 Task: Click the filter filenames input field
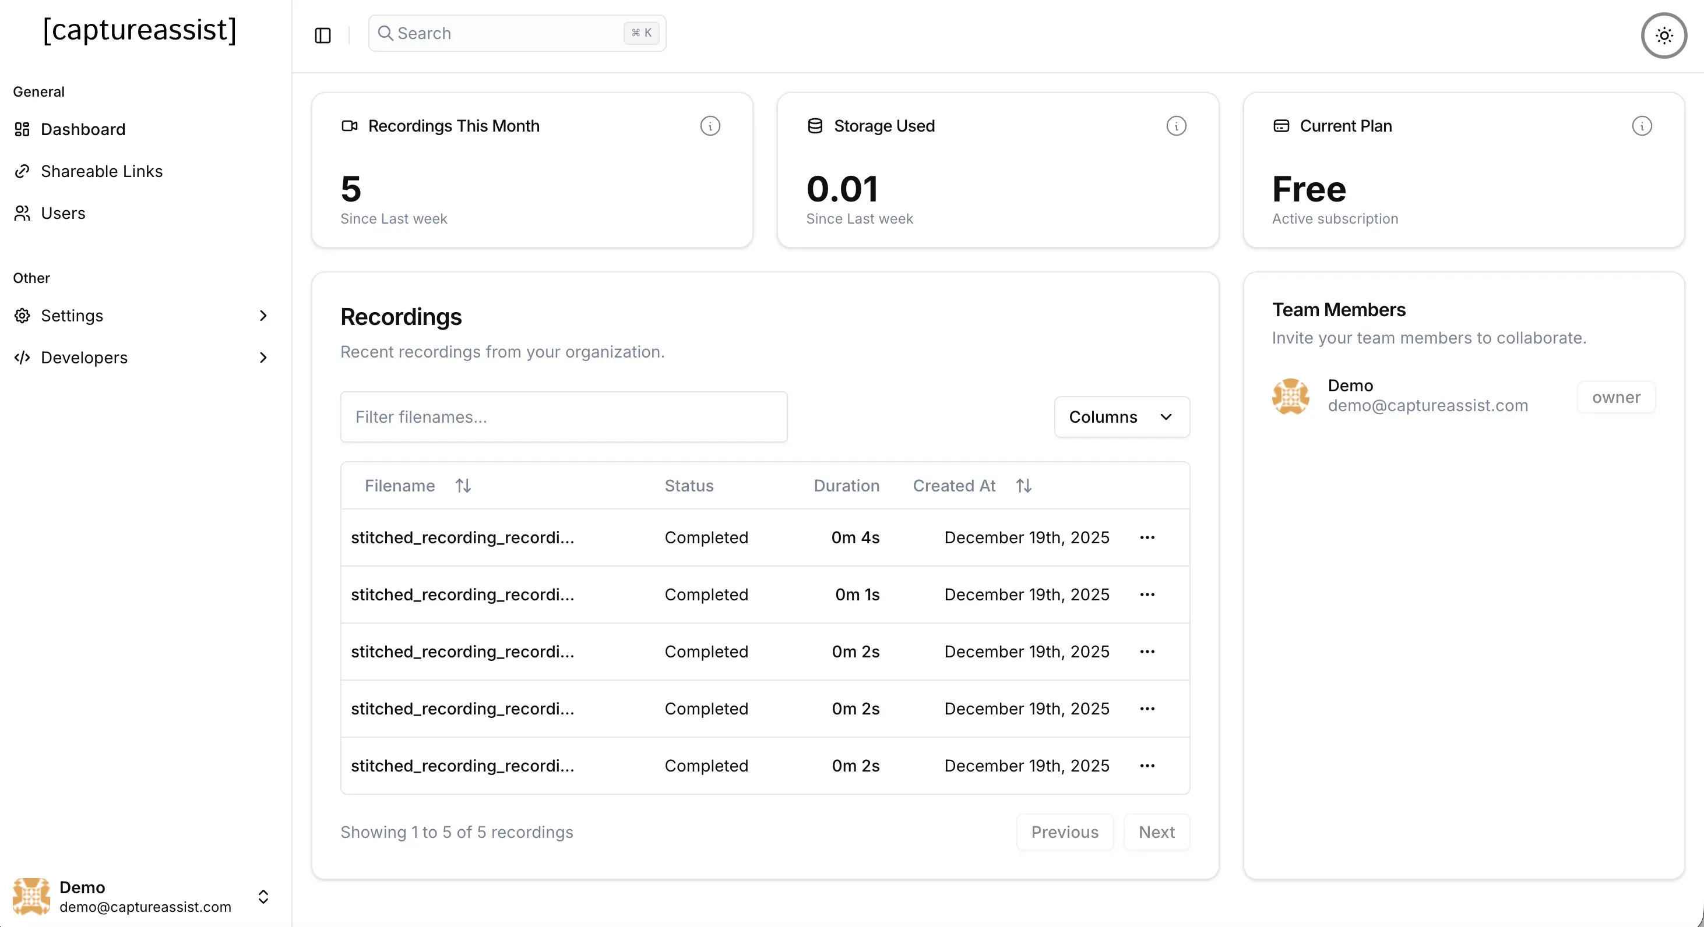pyautogui.click(x=564, y=417)
